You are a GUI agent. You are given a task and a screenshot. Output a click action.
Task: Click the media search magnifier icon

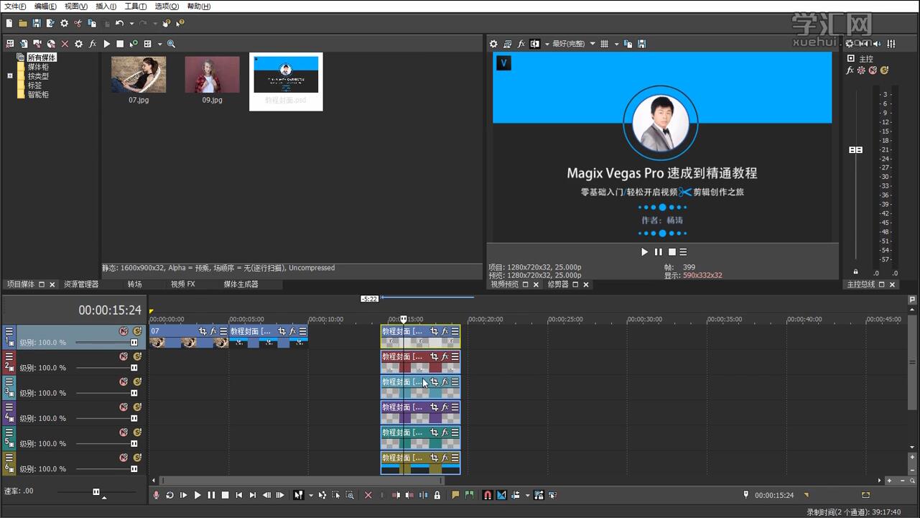[171, 44]
